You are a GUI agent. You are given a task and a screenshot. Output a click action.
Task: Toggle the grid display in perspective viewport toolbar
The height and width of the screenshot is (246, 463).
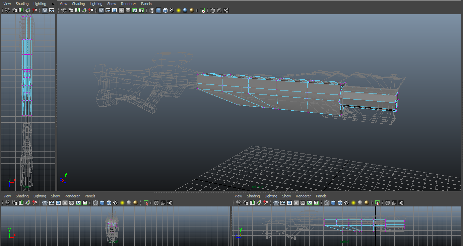(x=101, y=10)
